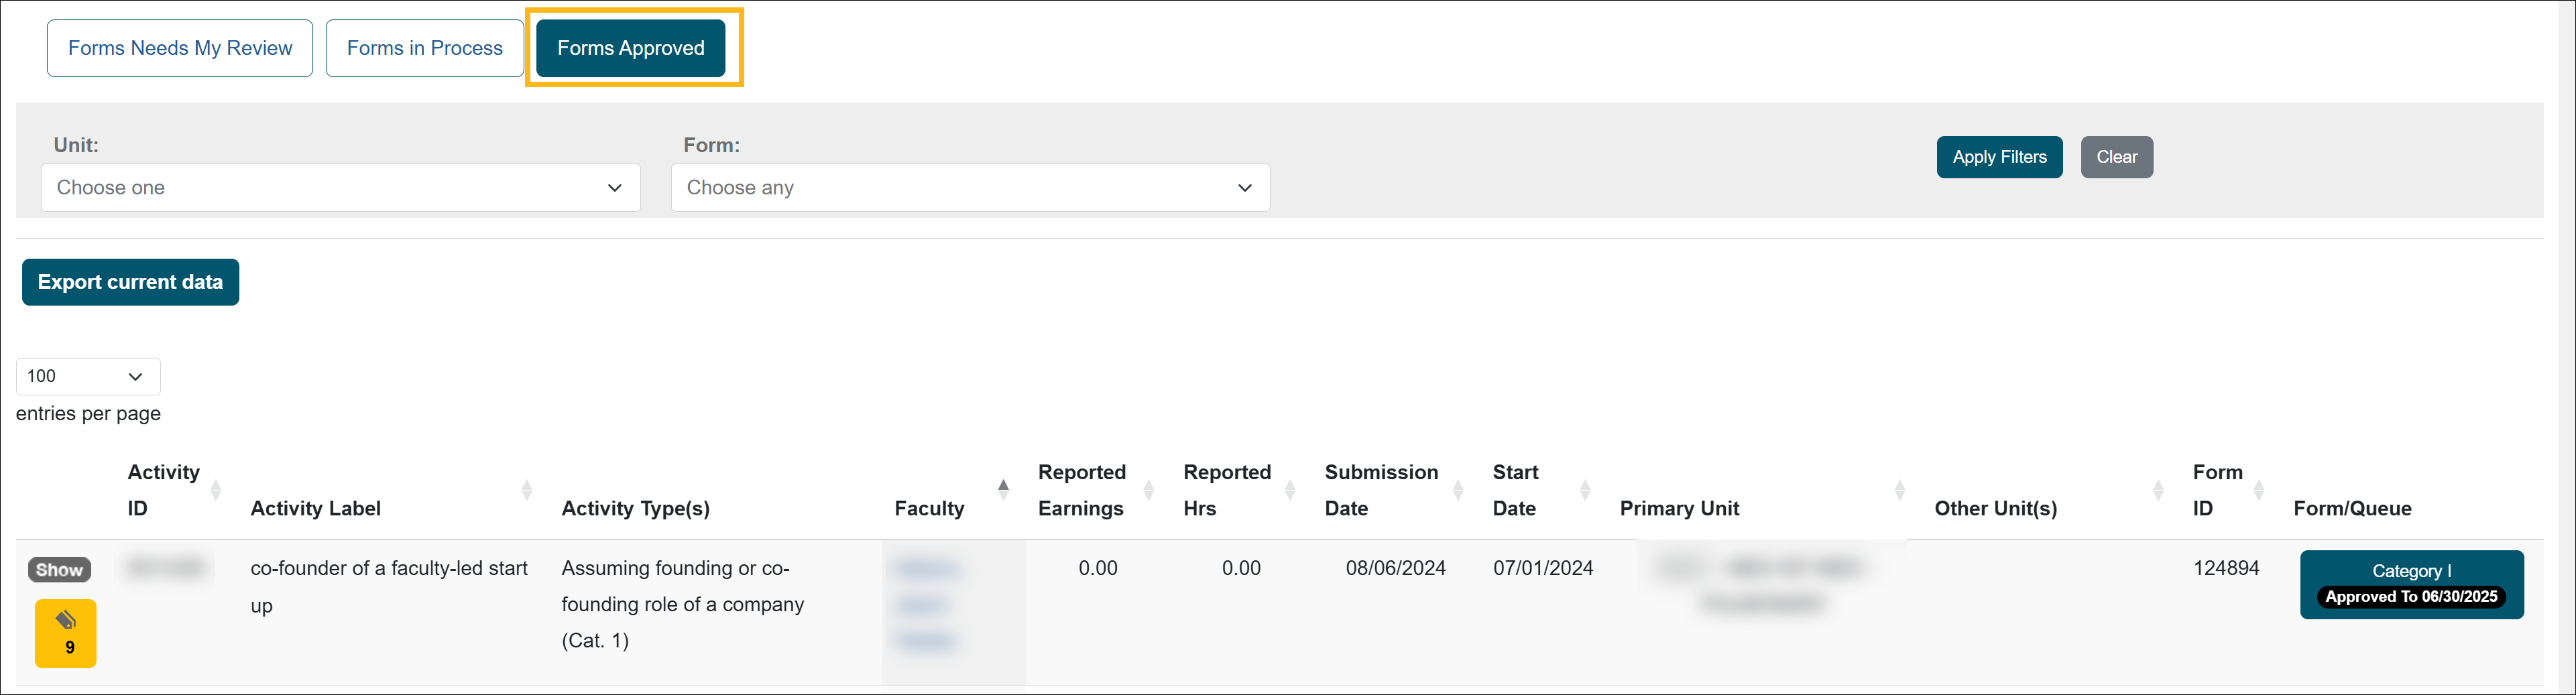Image resolution: width=2576 pixels, height=695 pixels.
Task: Sort the Faculty column using its sort arrow
Action: point(1003,489)
